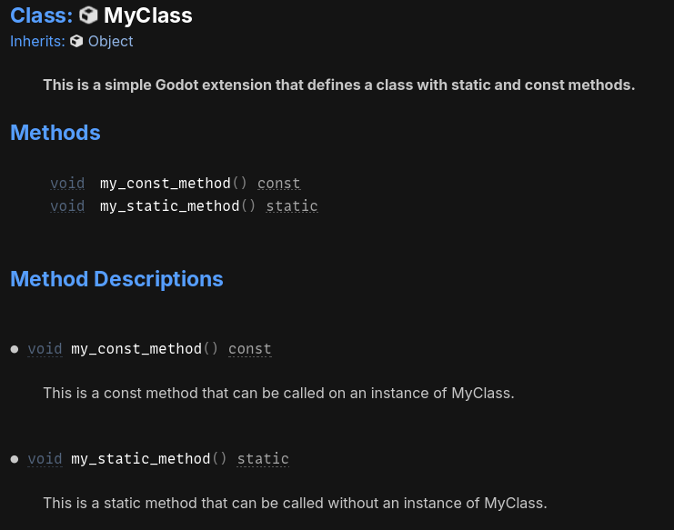Click the MyClass title text

(148, 15)
